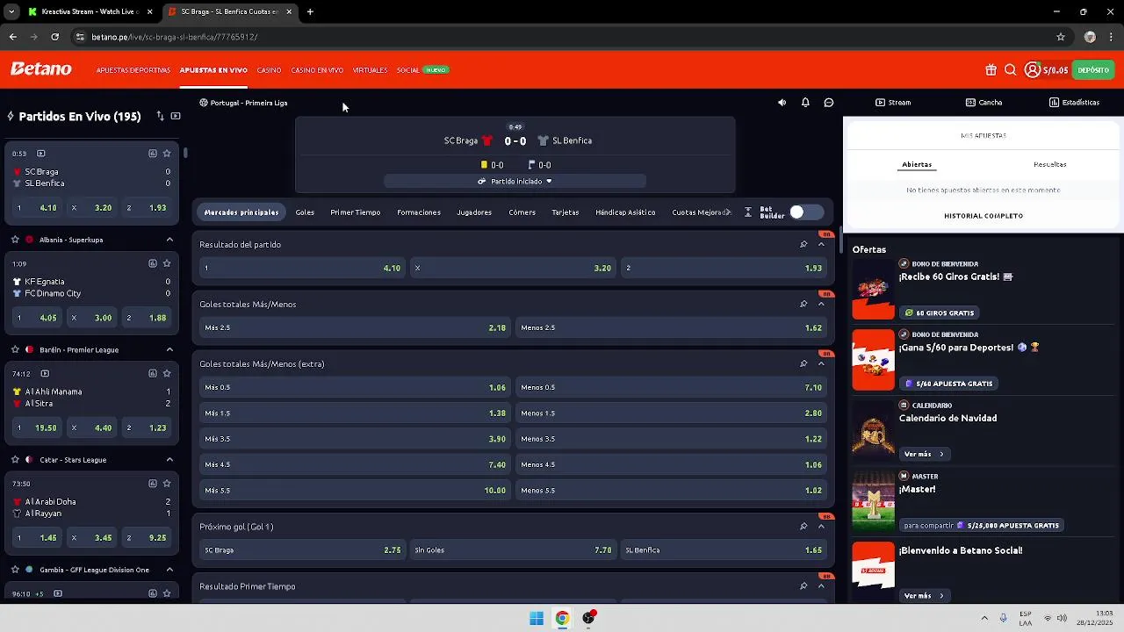Switch to the Córners market tab

tap(522, 212)
